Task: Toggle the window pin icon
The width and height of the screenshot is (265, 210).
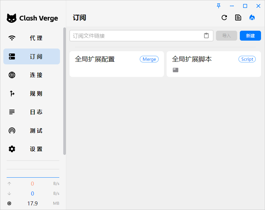Action: (219, 6)
